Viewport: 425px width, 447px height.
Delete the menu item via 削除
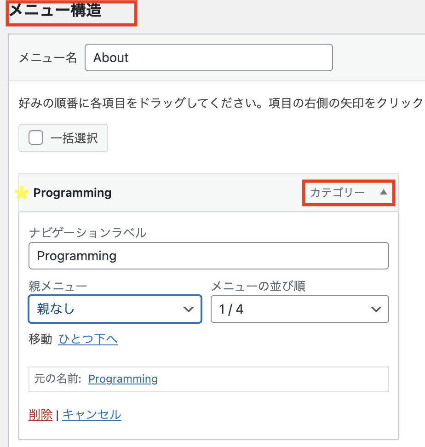pyautogui.click(x=40, y=414)
